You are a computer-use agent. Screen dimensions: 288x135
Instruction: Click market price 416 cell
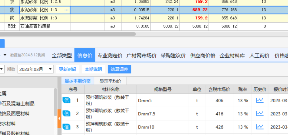[219, 114]
